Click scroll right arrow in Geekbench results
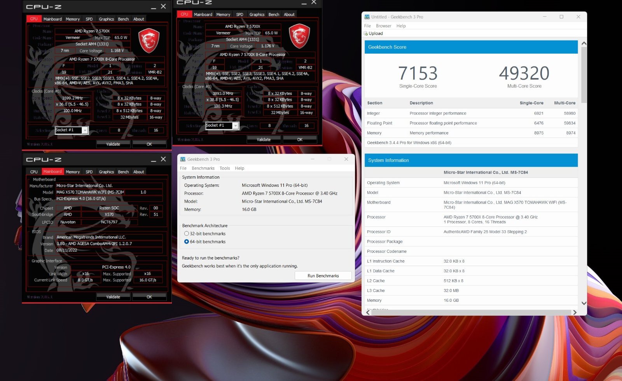 coord(575,312)
